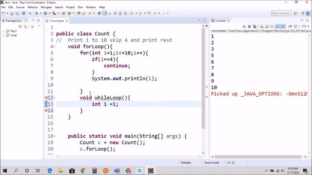
Task: Open the Refactor menu
Action: 33,7
